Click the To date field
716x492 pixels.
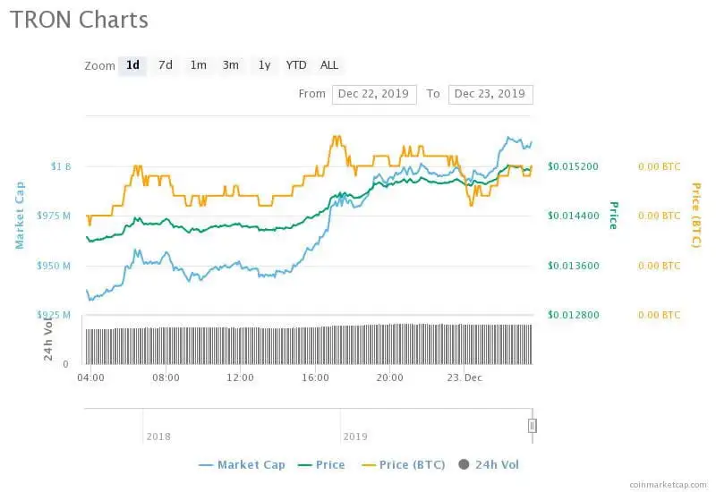(x=490, y=94)
